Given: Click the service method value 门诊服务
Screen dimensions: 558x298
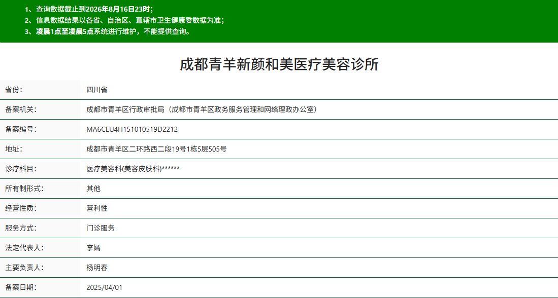Looking at the screenshot, I should click(x=101, y=228).
